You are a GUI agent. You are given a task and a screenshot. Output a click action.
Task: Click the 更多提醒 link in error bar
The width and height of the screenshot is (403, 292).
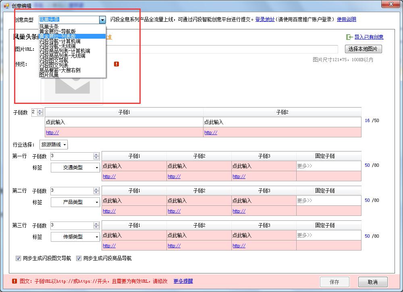[x=183, y=281]
